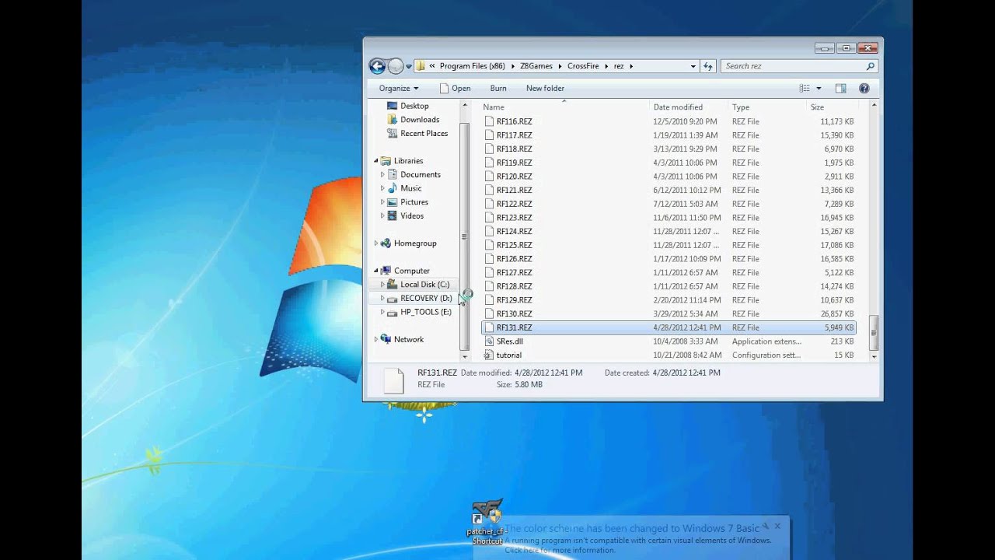Create a New folder
This screenshot has height=560, width=995.
coord(545,88)
